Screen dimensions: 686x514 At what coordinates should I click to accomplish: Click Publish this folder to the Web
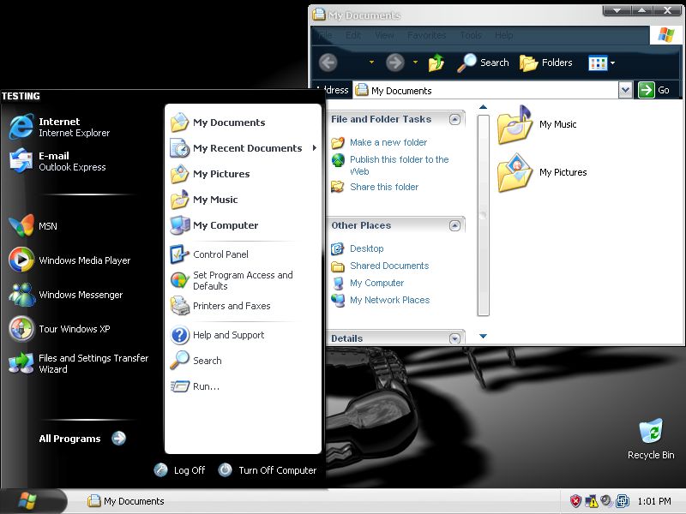pyautogui.click(x=400, y=165)
